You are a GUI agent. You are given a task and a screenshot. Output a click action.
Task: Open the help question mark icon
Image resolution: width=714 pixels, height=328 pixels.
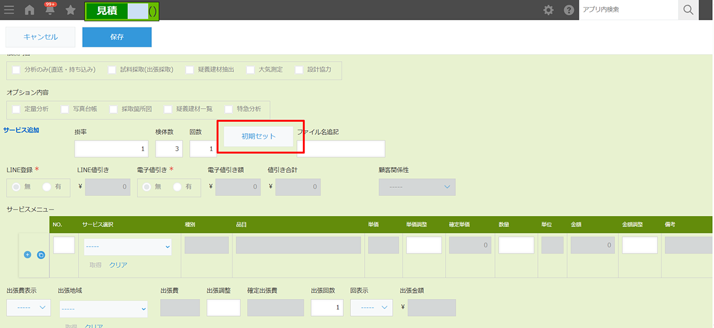pyautogui.click(x=568, y=10)
